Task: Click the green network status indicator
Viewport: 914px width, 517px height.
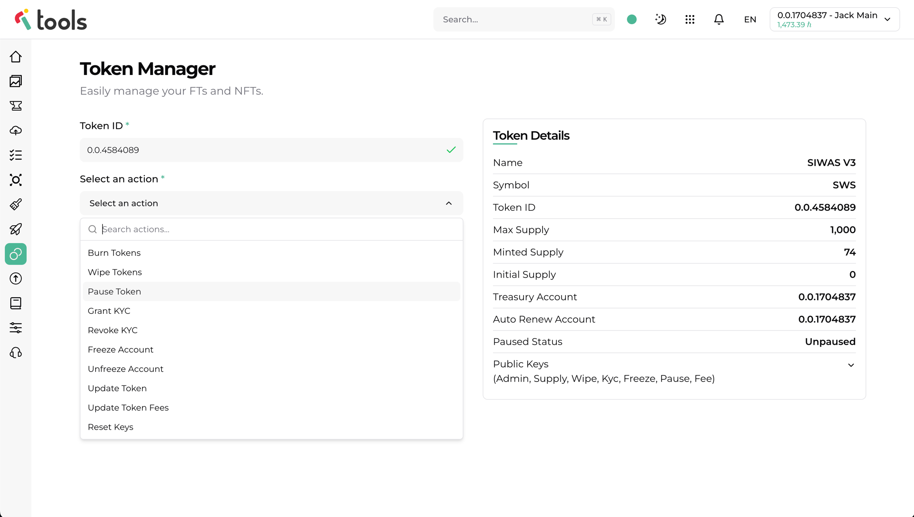Action: click(632, 19)
